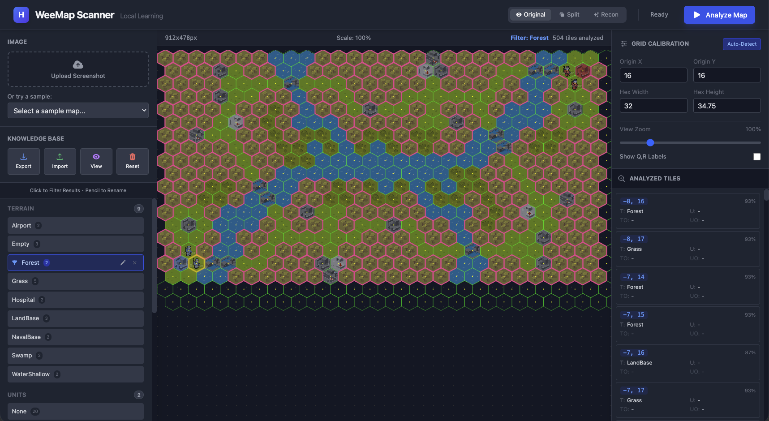Select the analyzed tile -7, 16 LandBase
Image resolution: width=769 pixels, height=421 pixels.
[687, 362]
